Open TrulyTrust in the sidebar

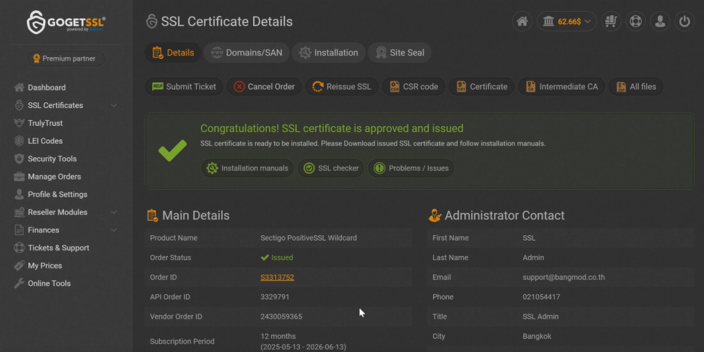45,123
